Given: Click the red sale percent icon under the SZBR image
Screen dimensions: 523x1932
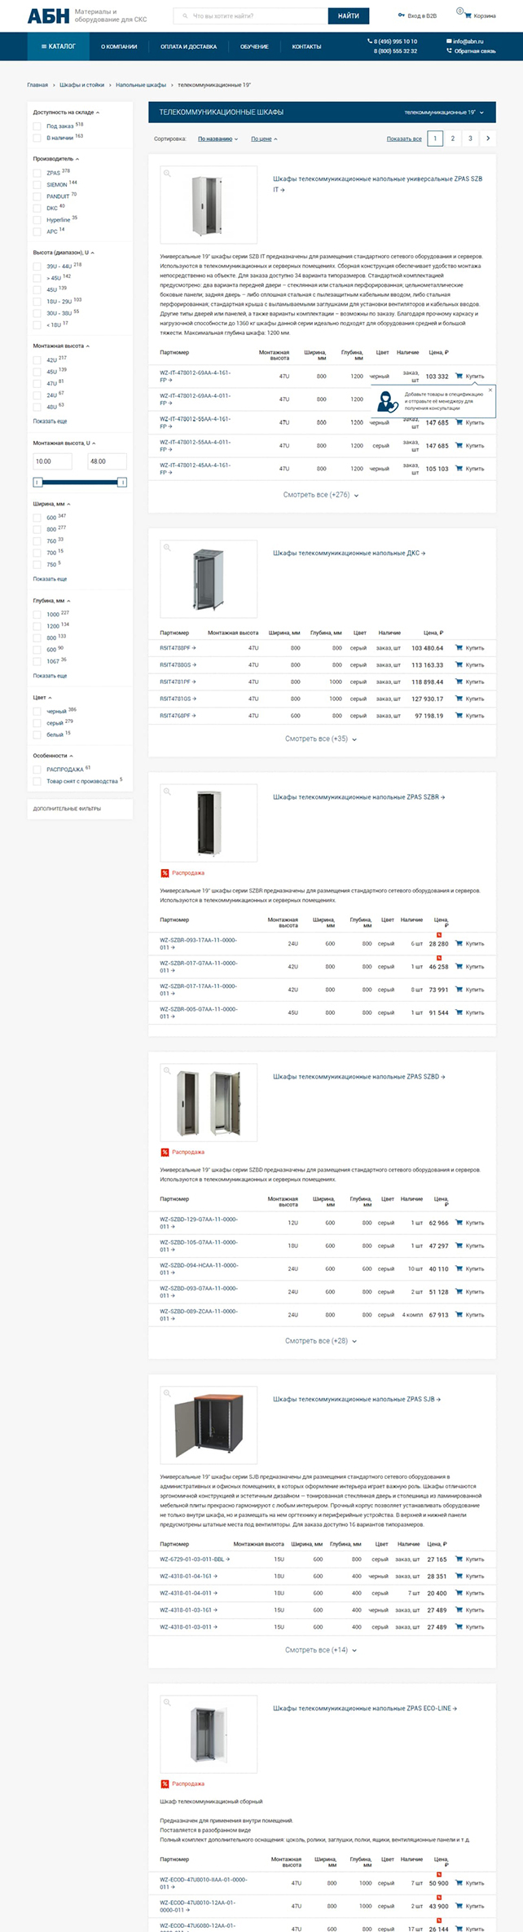Looking at the screenshot, I should [x=165, y=873].
